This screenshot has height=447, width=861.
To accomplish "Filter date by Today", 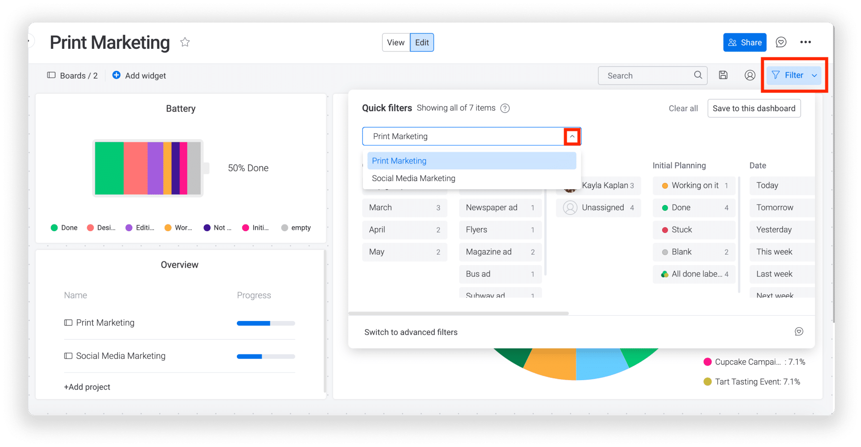I will click(x=782, y=186).
